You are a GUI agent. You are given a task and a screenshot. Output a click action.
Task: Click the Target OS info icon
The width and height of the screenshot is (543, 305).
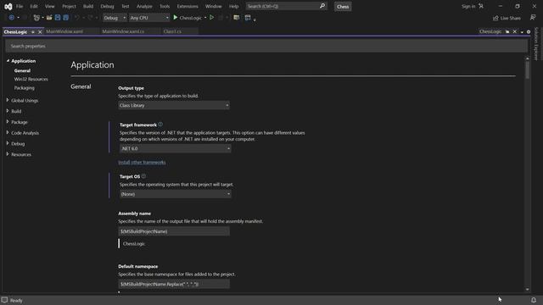click(143, 176)
